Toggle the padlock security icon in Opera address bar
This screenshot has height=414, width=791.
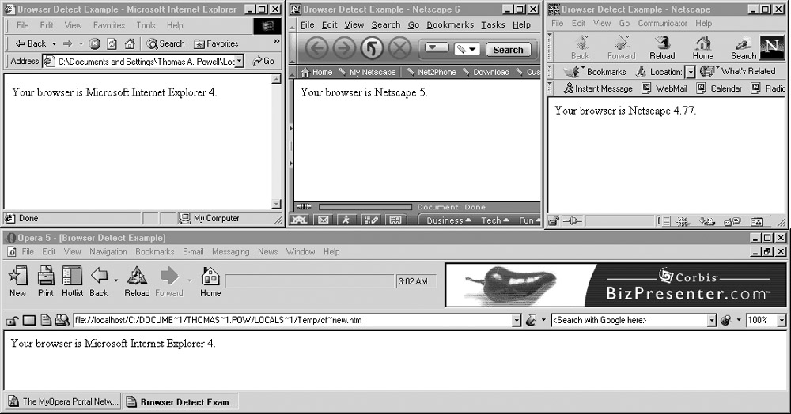12,321
